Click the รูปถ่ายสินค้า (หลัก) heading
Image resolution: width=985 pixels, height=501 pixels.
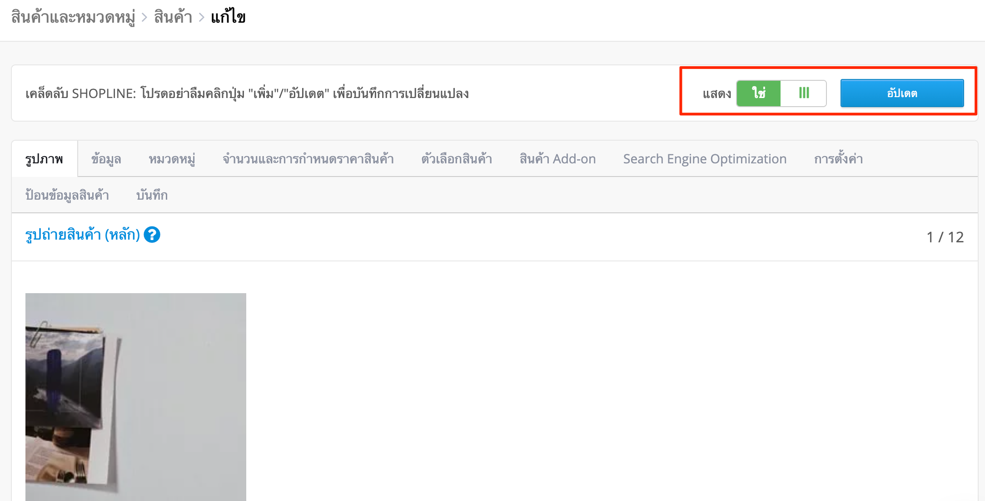pos(83,235)
